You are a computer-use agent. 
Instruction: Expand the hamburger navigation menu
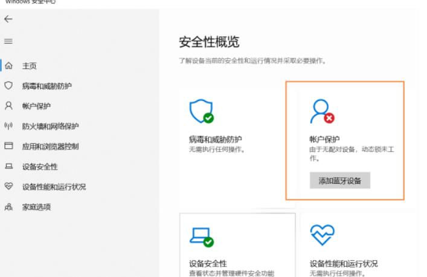tap(8, 41)
